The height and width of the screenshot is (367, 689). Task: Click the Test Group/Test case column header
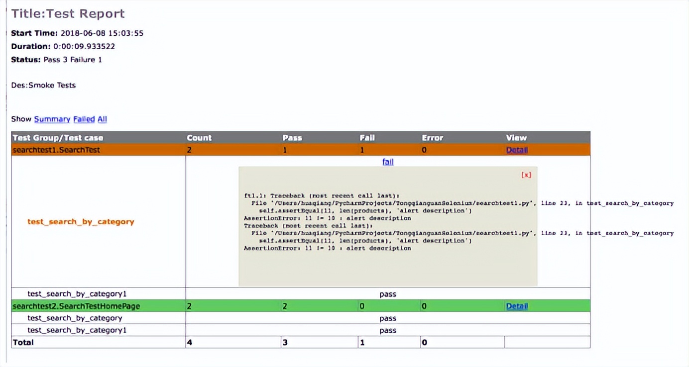coord(58,138)
